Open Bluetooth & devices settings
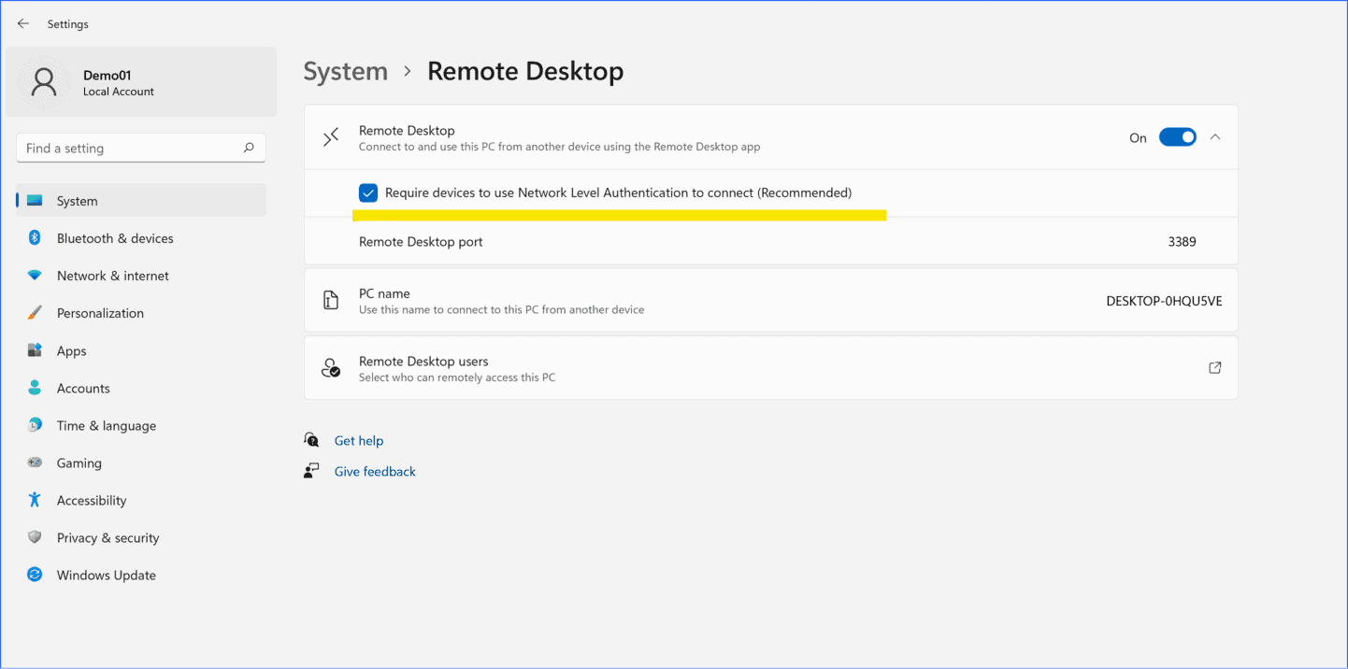 tap(141, 238)
